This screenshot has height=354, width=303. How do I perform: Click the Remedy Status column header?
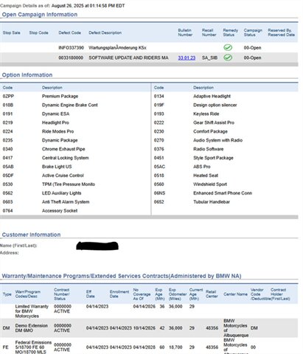click(x=230, y=32)
